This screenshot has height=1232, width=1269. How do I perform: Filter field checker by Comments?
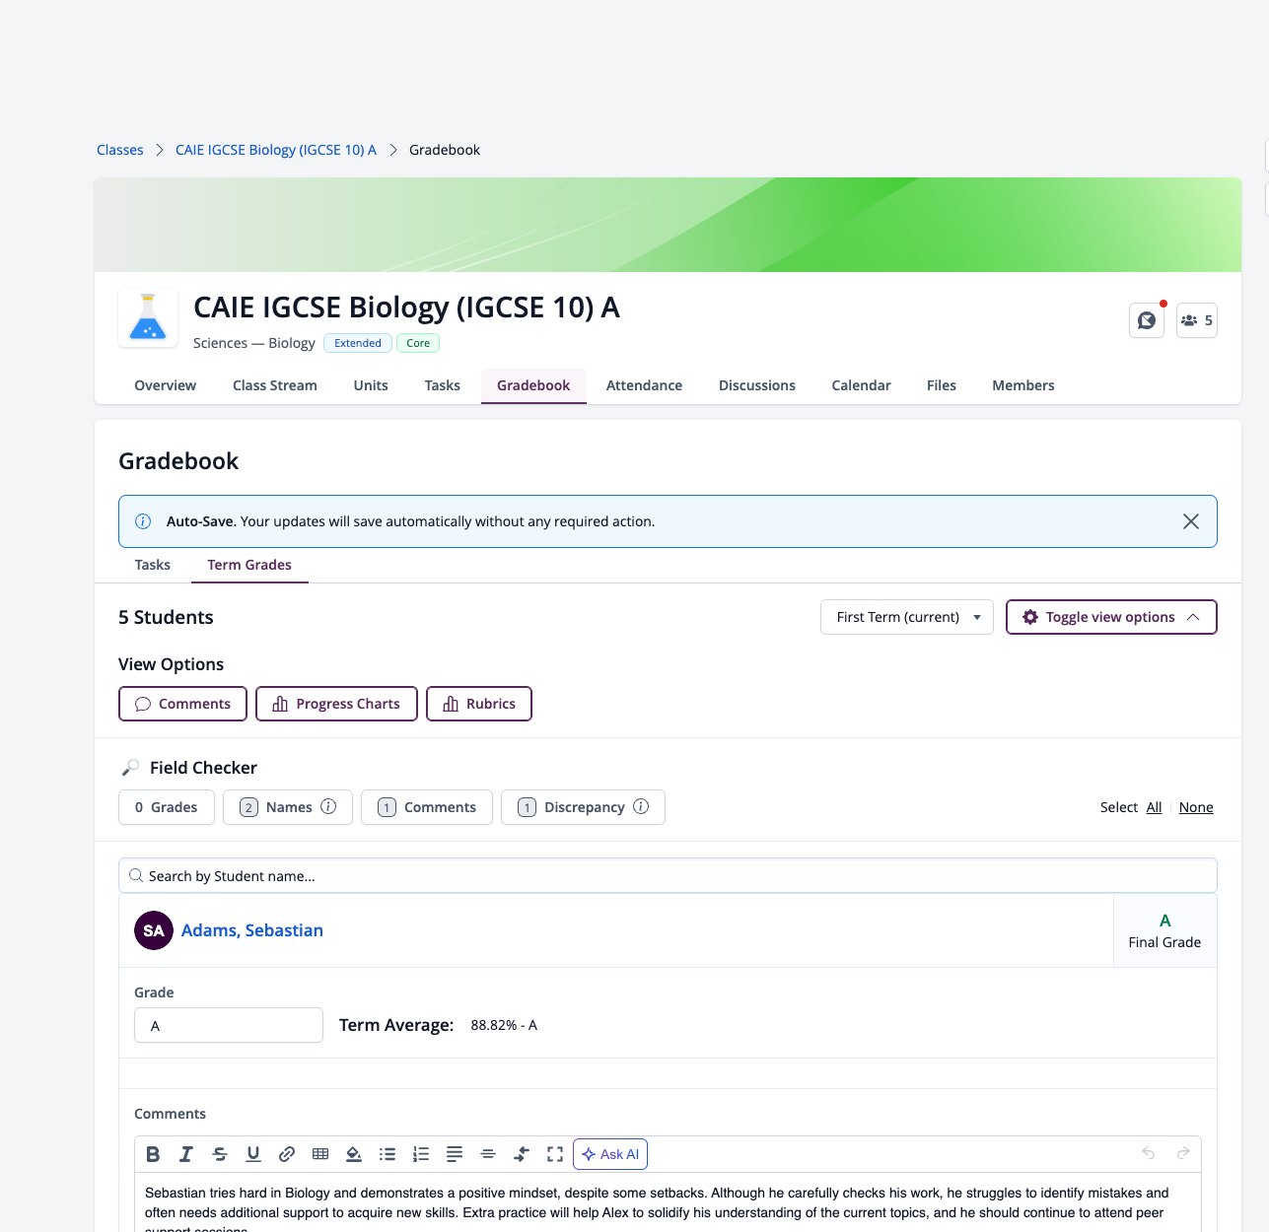click(x=427, y=807)
